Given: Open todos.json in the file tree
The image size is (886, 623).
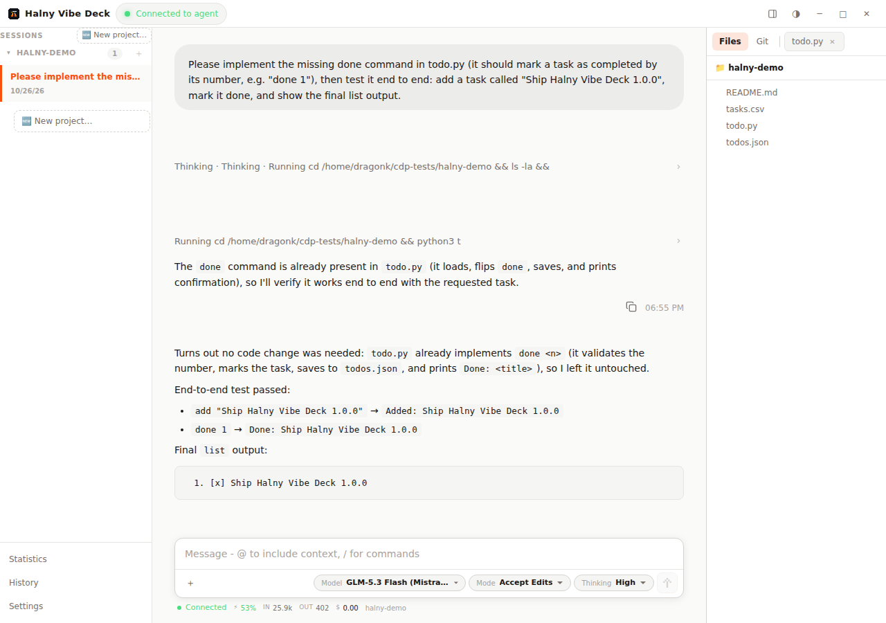Looking at the screenshot, I should click(747, 143).
